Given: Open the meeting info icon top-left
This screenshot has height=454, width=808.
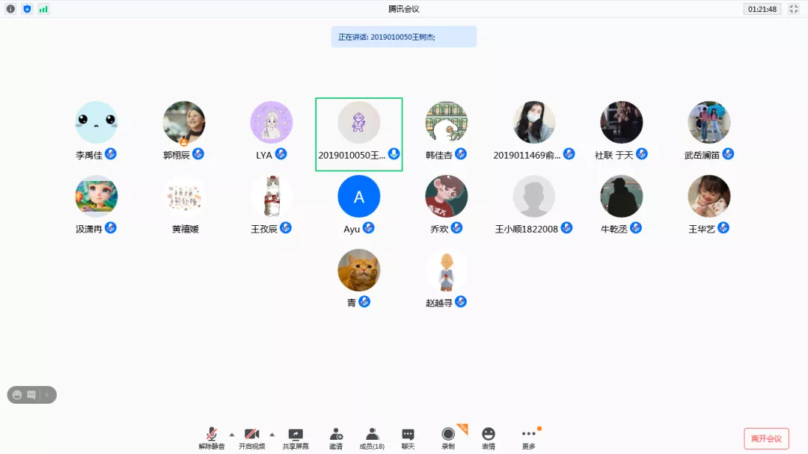Looking at the screenshot, I should pos(10,9).
